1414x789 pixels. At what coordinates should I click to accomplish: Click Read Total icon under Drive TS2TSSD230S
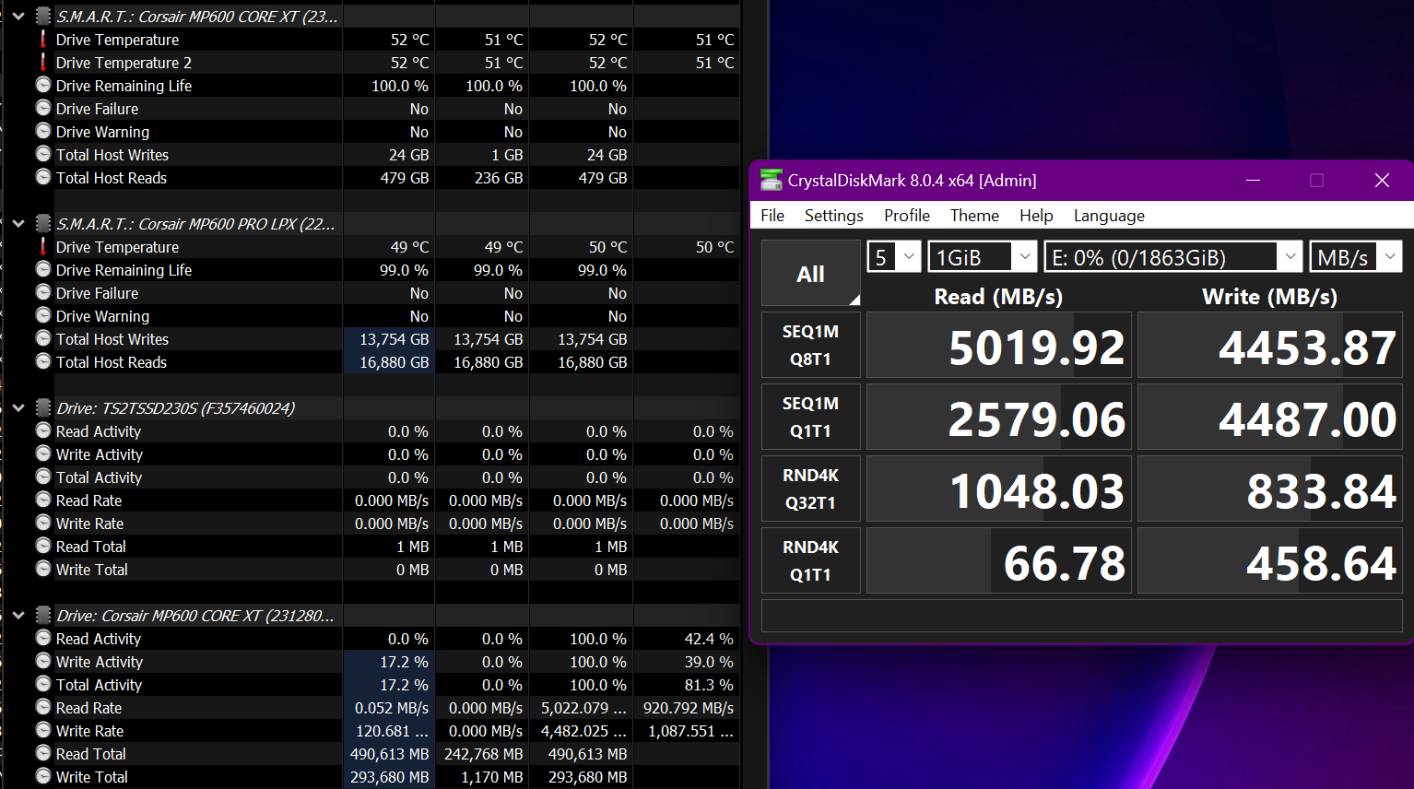coord(43,546)
